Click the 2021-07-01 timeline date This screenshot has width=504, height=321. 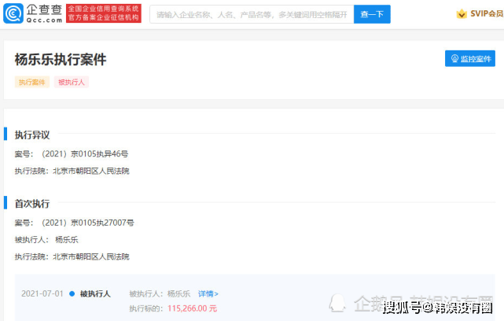tap(42, 293)
